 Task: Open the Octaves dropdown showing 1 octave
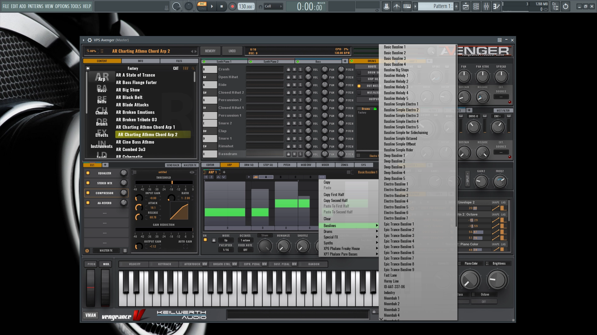point(245,240)
